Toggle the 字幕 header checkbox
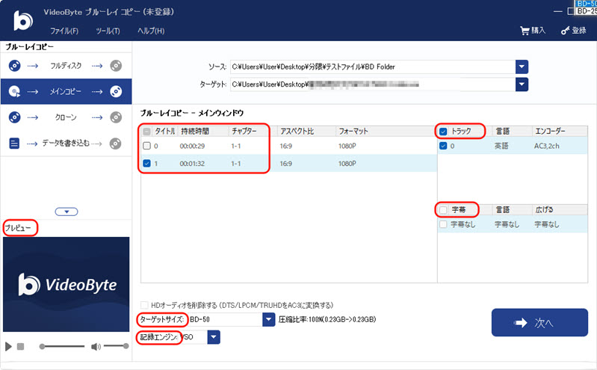 [x=443, y=210]
